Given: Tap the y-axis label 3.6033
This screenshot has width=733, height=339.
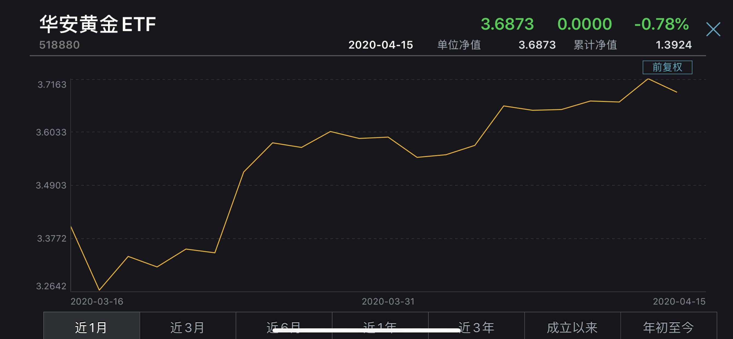Looking at the screenshot, I should [51, 132].
